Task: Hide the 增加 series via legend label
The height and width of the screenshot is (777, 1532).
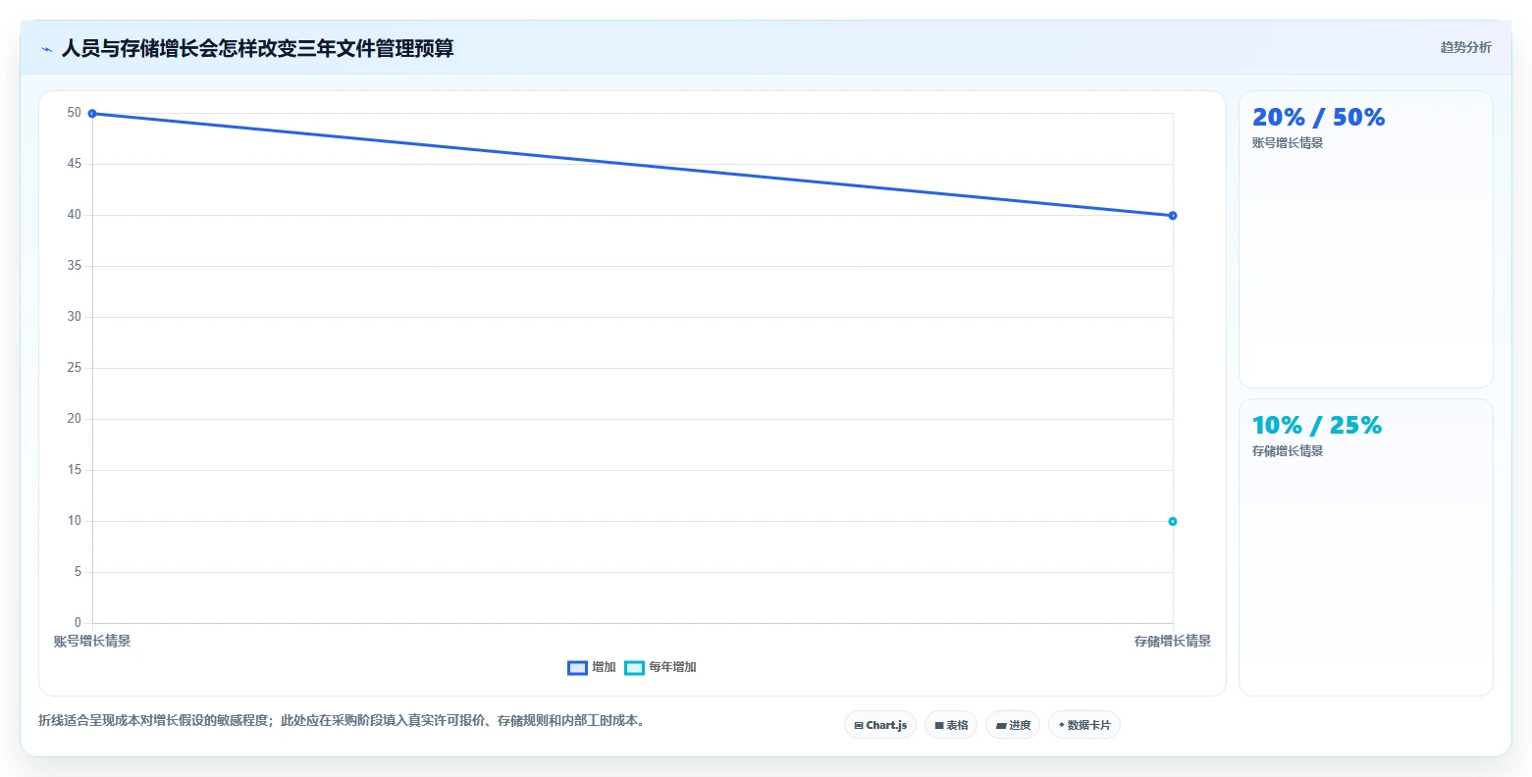Action: [604, 667]
